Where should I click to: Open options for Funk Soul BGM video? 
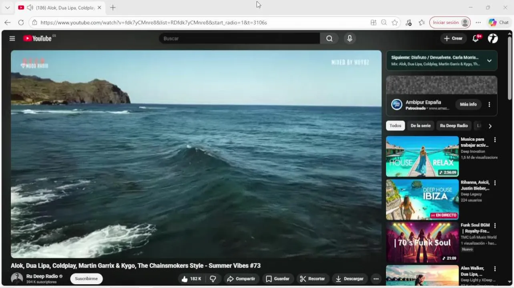point(495,226)
